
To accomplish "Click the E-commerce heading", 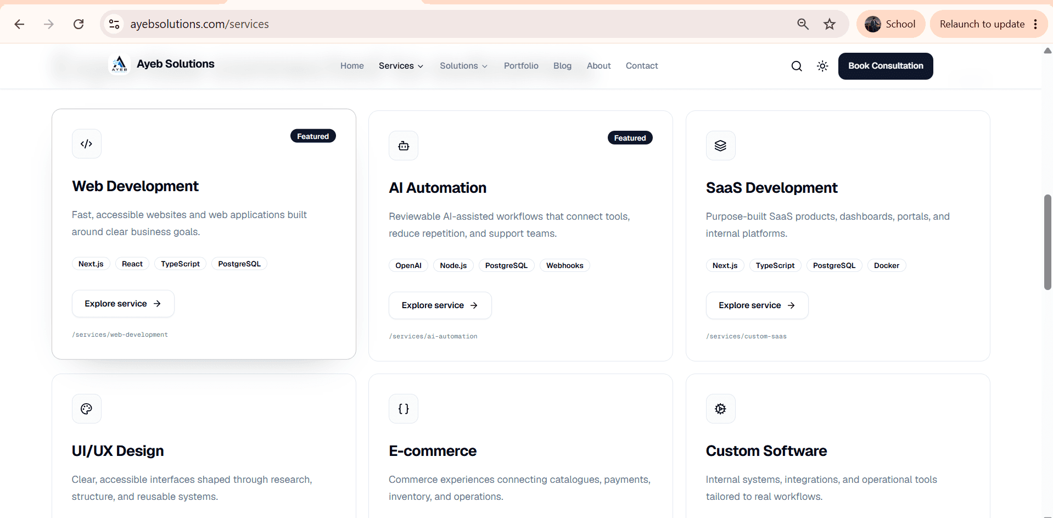I will pos(433,451).
